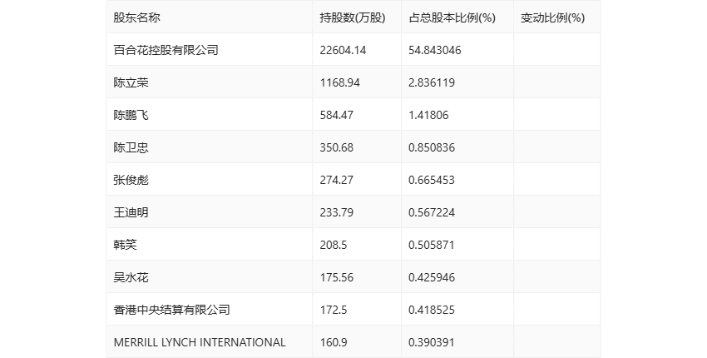Click percentage 54.843046
707x358 pixels.
click(435, 50)
